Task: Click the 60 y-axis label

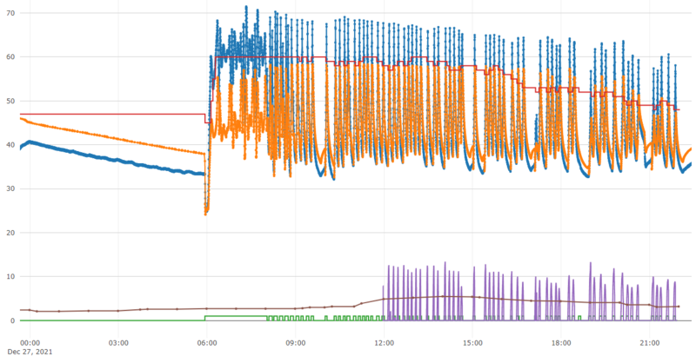Action: coord(10,57)
